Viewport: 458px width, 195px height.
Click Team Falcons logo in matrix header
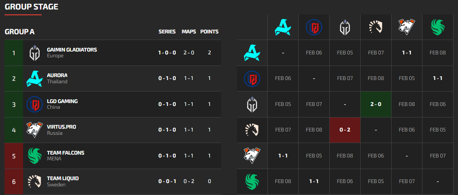pos(437,27)
